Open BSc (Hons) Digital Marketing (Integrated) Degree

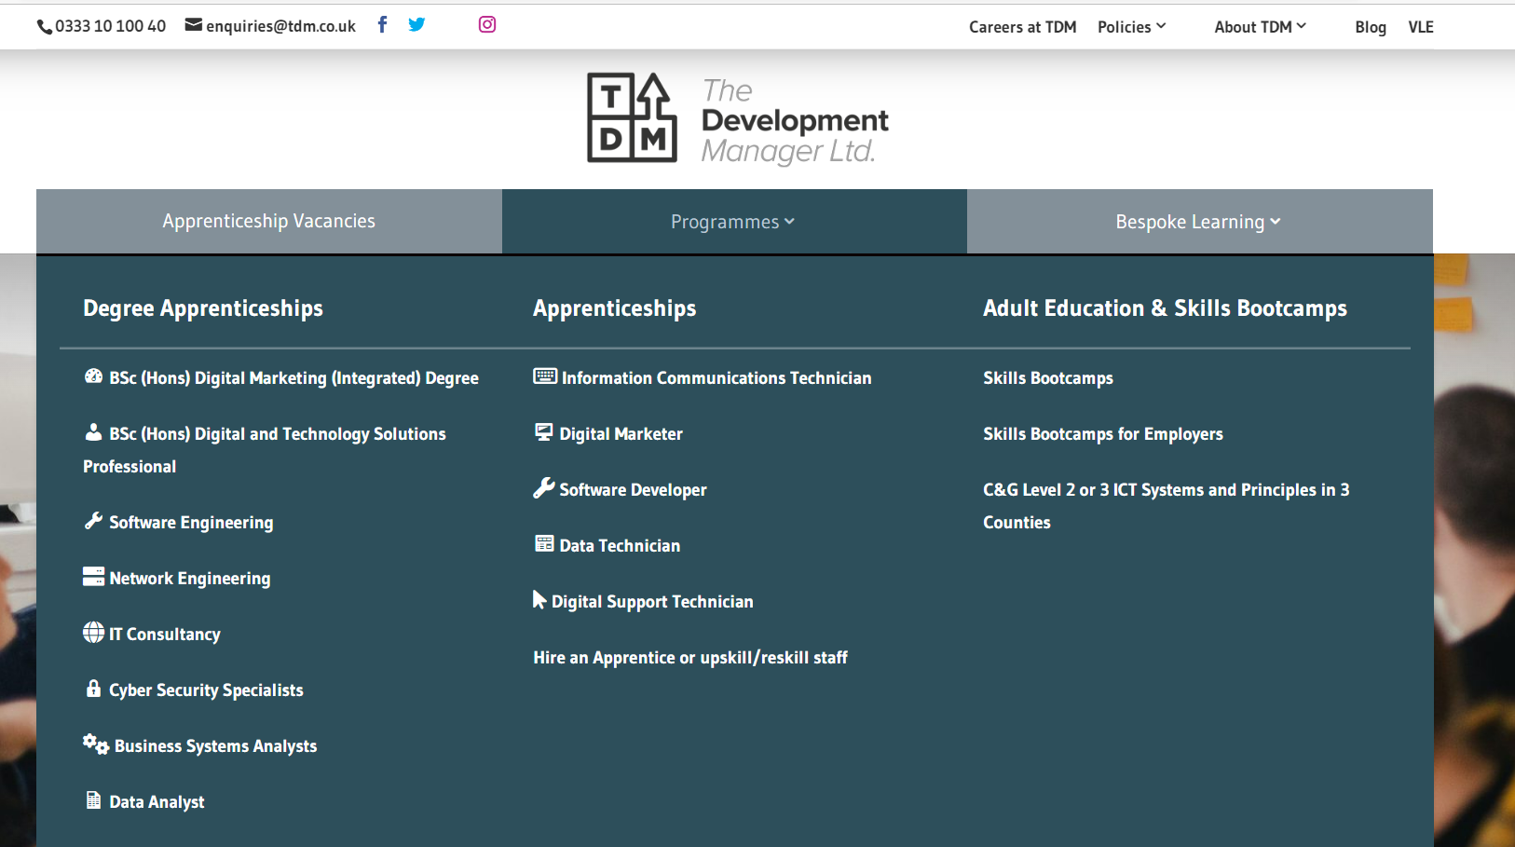point(293,377)
